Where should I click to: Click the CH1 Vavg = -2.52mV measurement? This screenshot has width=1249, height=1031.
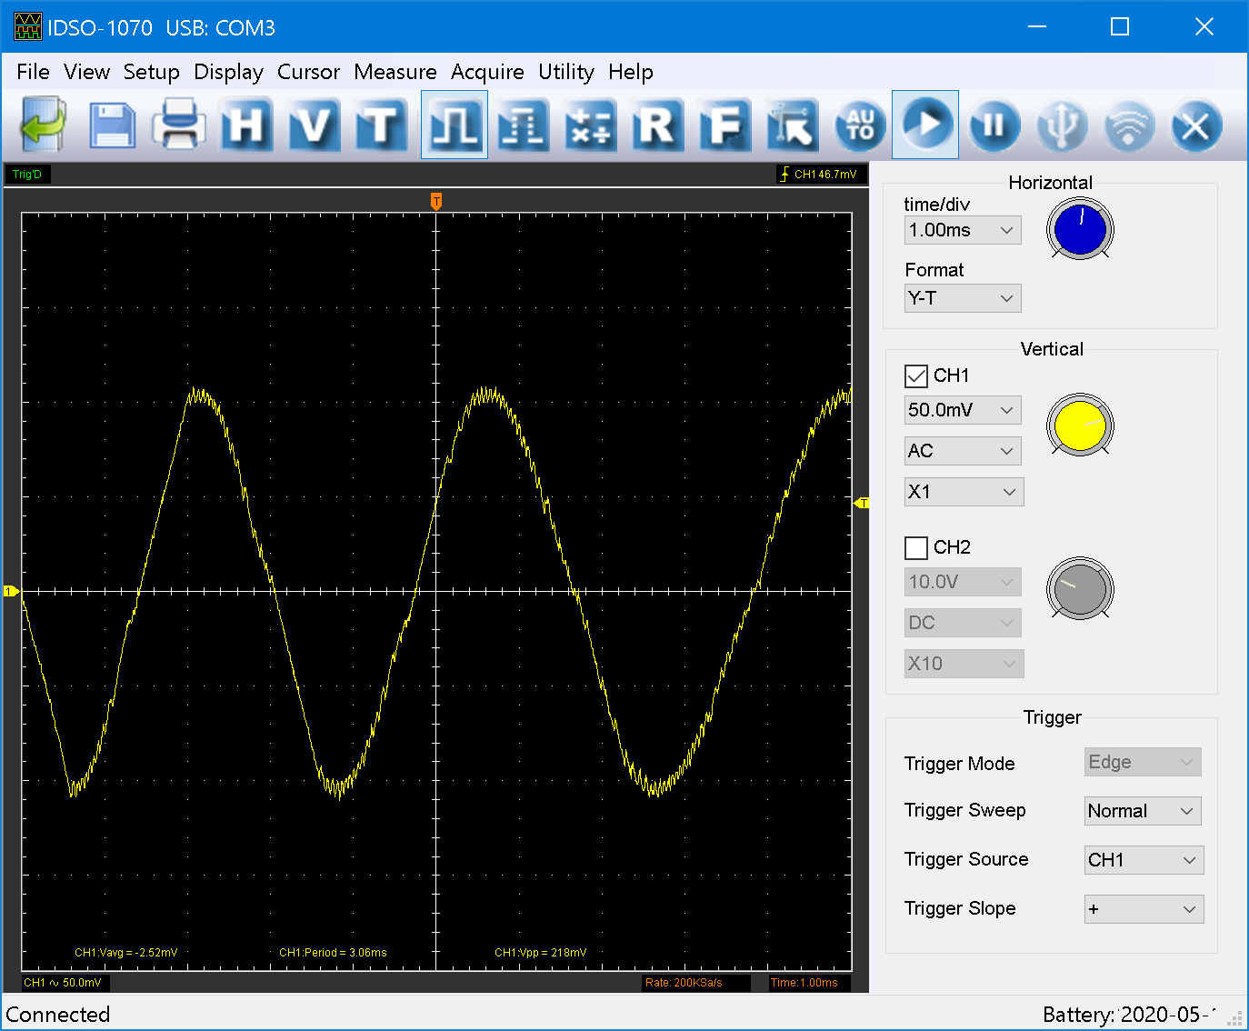tap(126, 953)
